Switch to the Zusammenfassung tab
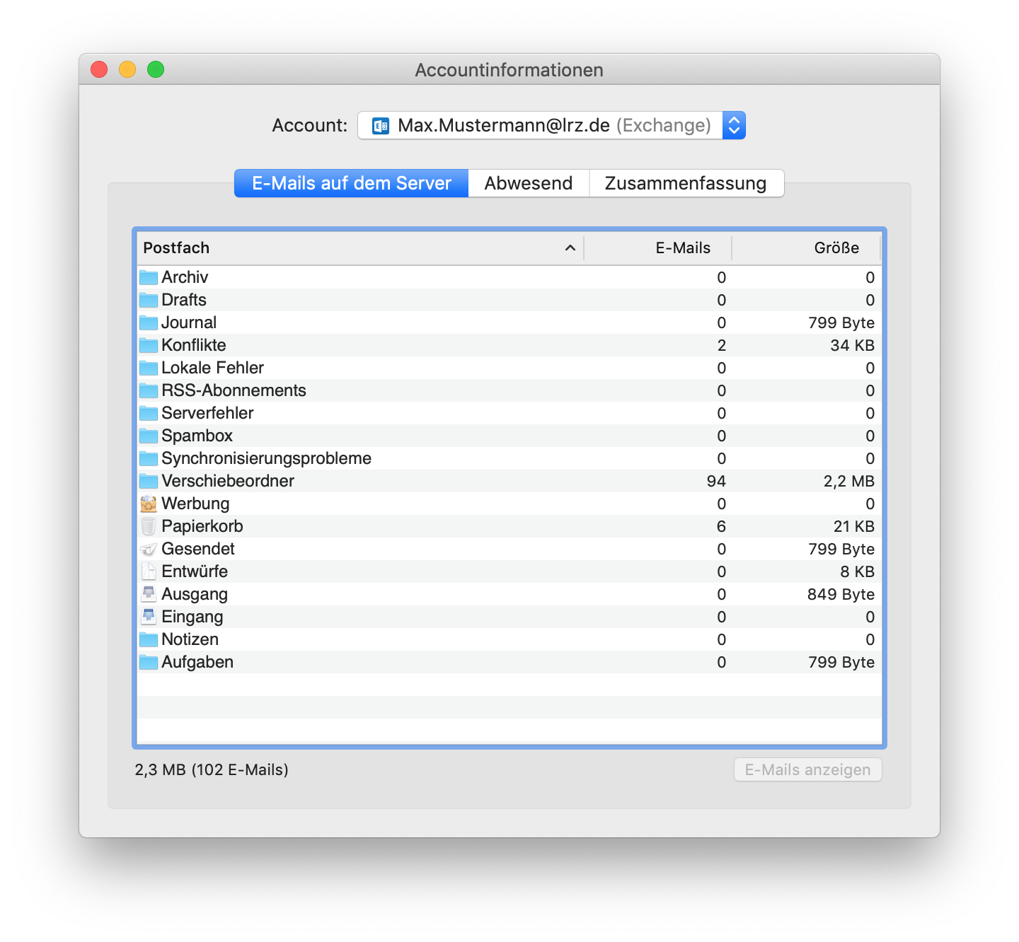The width and height of the screenshot is (1019, 942). (686, 183)
